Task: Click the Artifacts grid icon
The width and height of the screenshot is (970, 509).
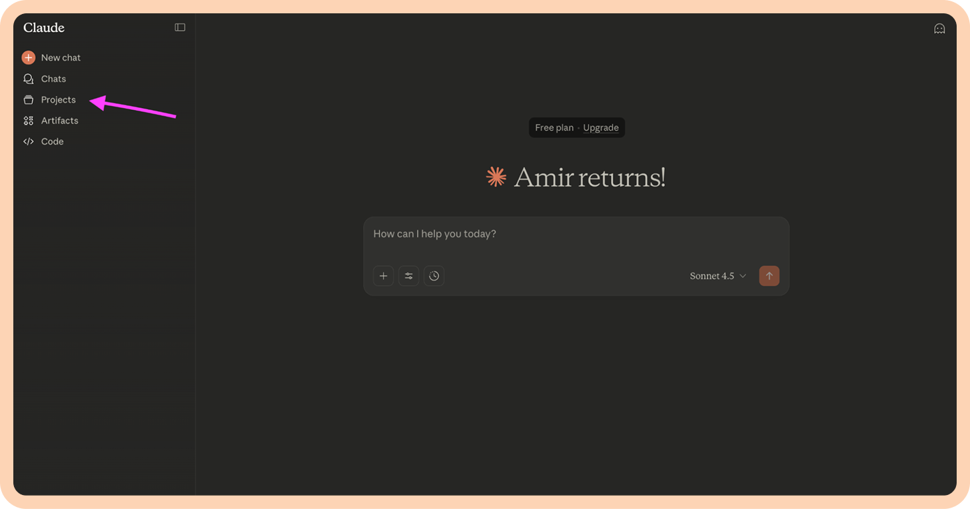Action: 28,121
